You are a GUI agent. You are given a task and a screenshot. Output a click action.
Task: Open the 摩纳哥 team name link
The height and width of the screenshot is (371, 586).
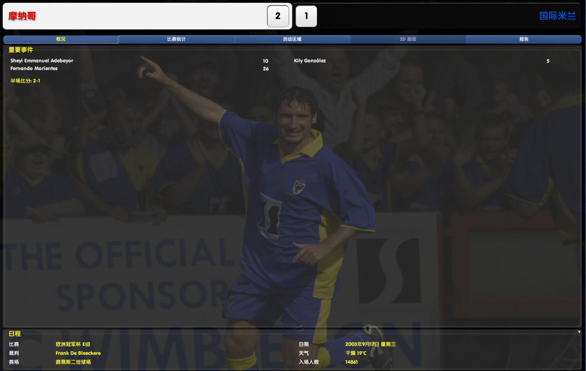pos(22,16)
